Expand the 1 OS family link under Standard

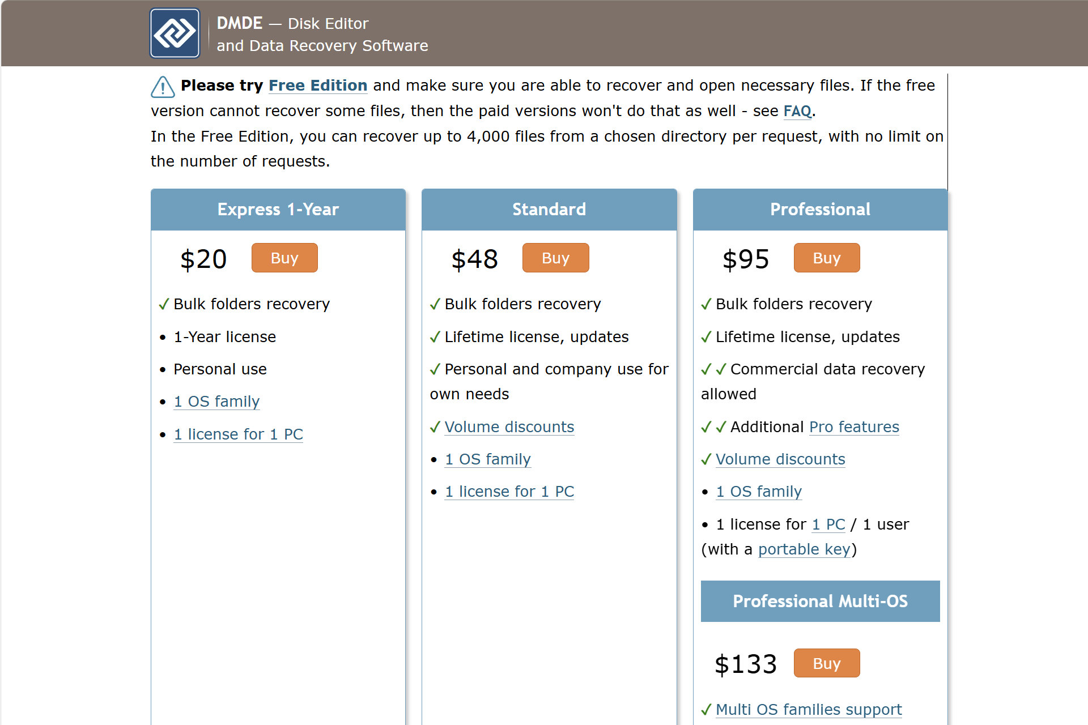488,459
